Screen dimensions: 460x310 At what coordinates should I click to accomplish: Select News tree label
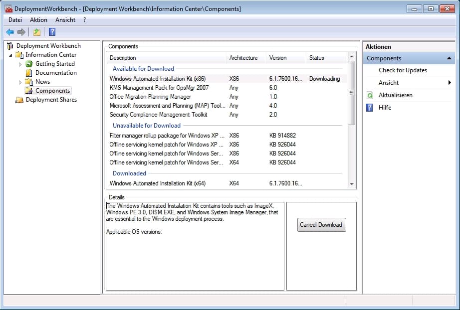click(42, 82)
